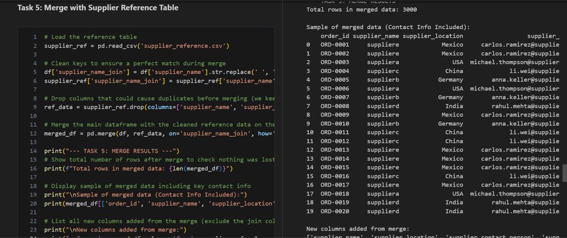Click the print '--- TASK 5: MERGE RESULTS ---' code line

112,151
